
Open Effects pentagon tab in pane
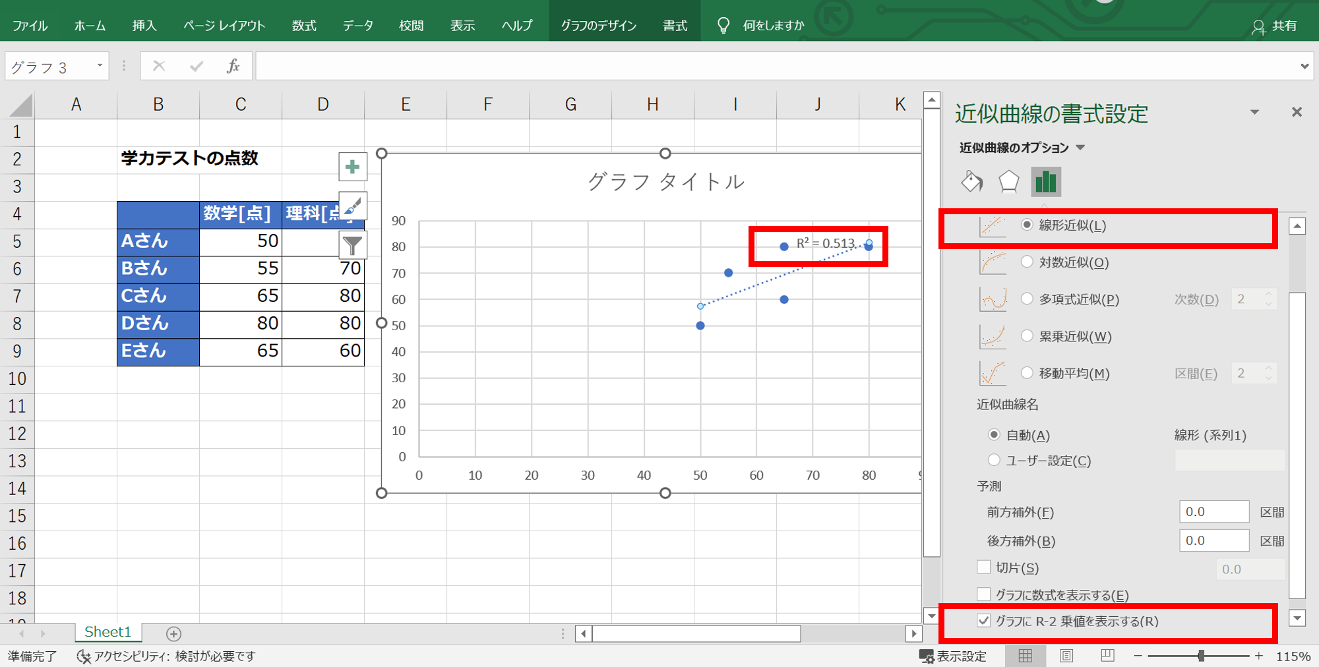point(1008,181)
